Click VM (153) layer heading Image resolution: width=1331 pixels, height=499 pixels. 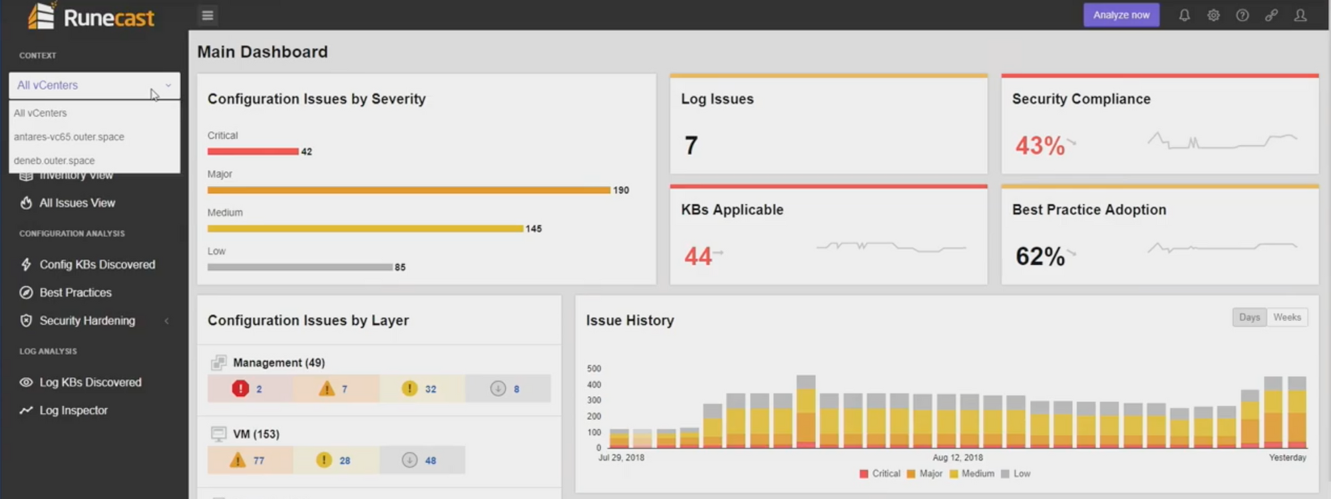256,434
